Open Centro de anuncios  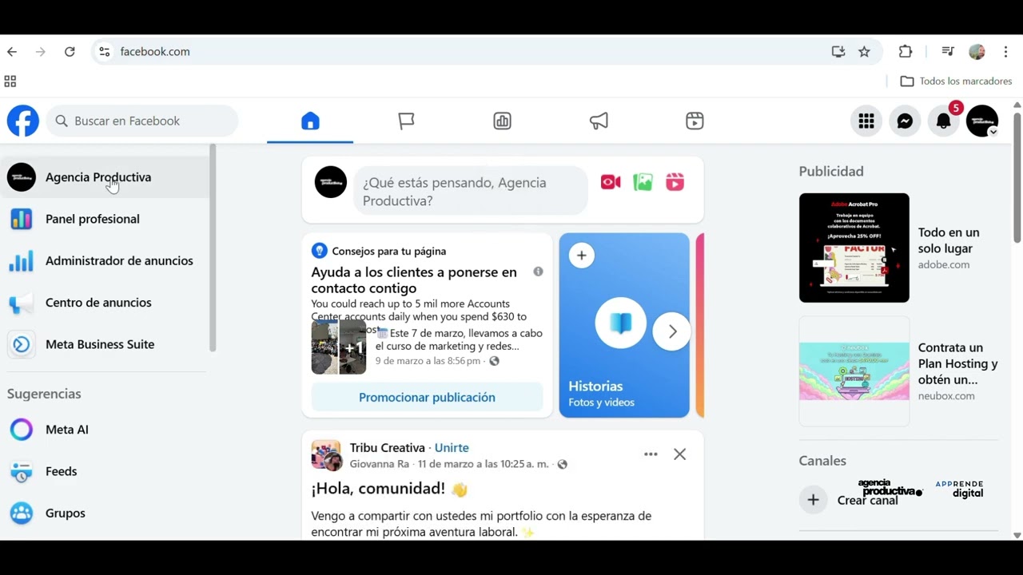(x=105, y=303)
